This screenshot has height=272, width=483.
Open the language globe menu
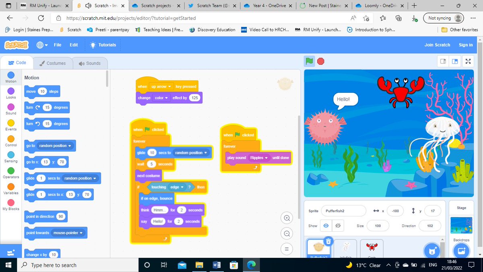(42, 45)
